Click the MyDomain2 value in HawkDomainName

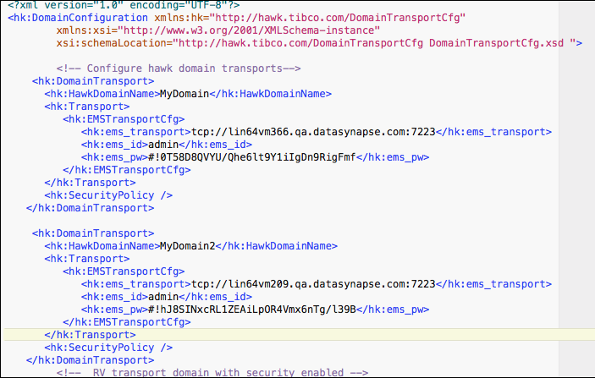click(x=187, y=246)
